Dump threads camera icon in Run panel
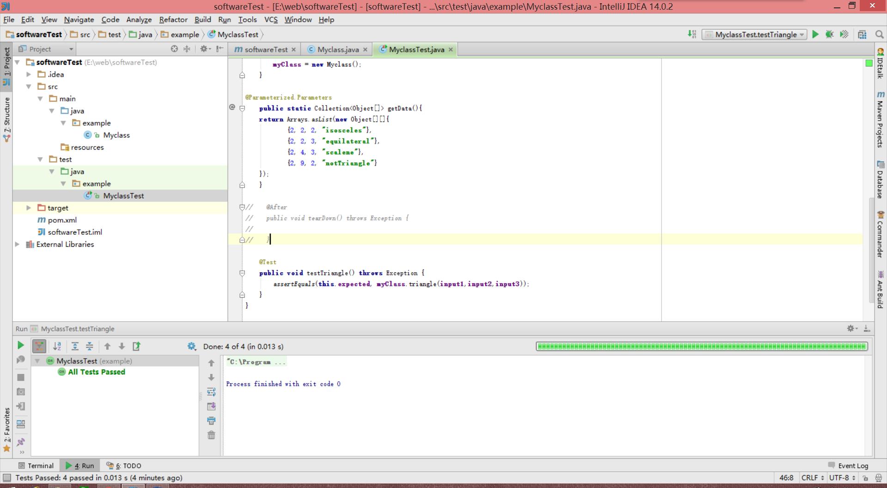This screenshot has height=488, width=887. (21, 392)
